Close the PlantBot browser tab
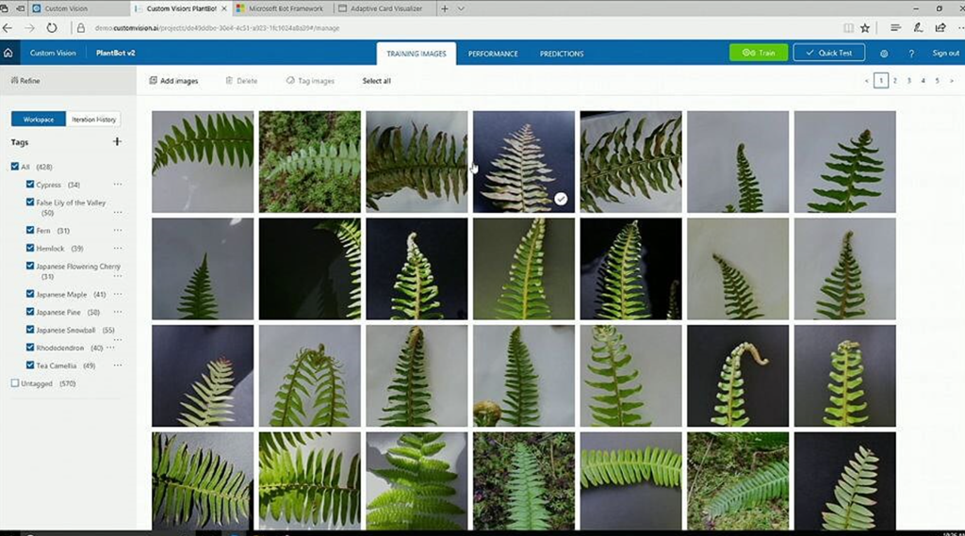This screenshot has width=965, height=536. click(x=224, y=8)
